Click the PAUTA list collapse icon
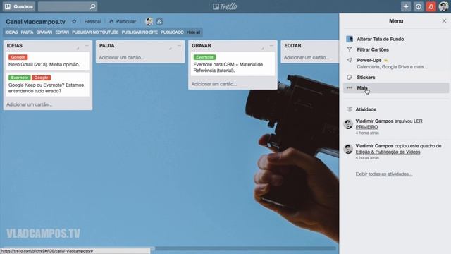This screenshot has height=254, width=451. point(171,48)
